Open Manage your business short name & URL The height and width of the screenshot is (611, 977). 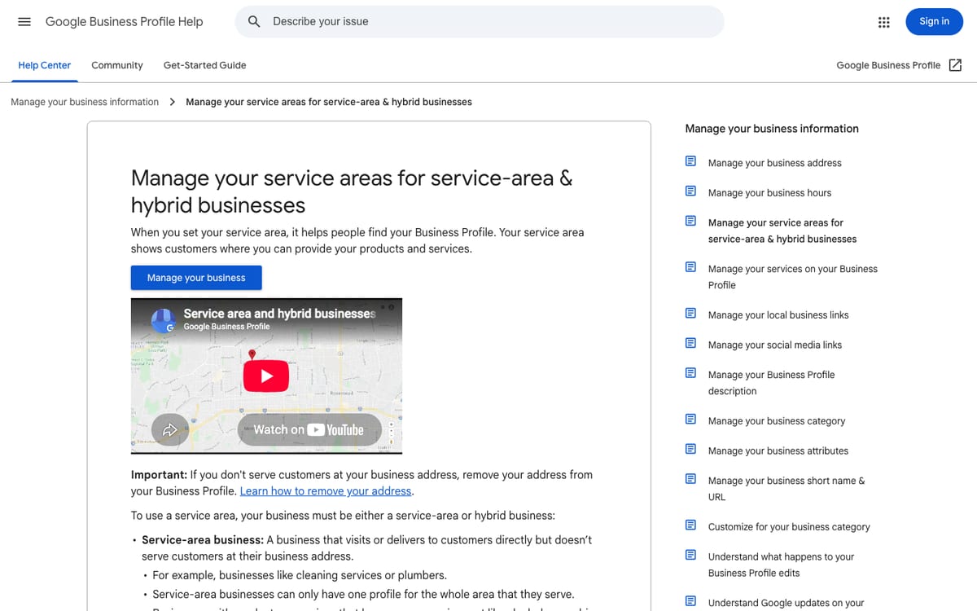coord(786,489)
